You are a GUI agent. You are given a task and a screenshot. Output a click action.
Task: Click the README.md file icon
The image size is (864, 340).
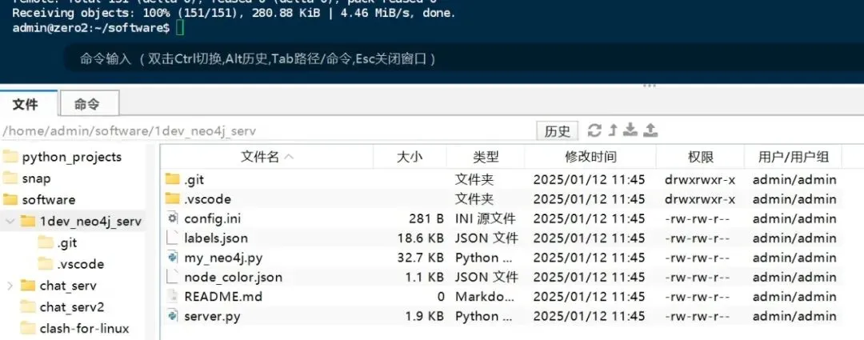[x=172, y=296]
